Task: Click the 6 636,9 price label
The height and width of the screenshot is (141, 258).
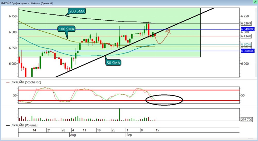Action: [246, 24]
